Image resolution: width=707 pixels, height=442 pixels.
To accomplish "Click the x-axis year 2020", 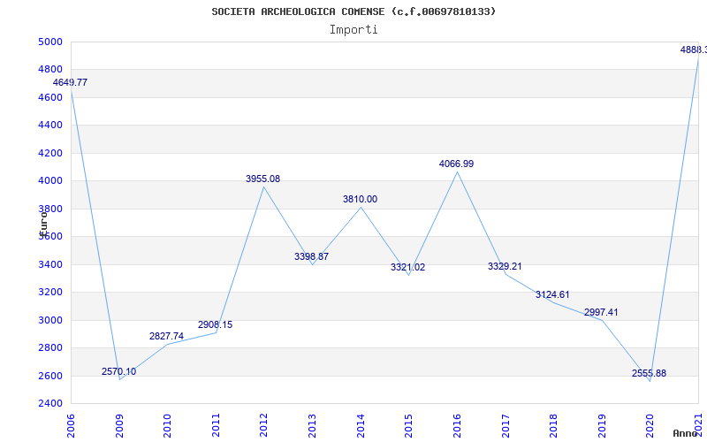I will (x=650, y=425).
